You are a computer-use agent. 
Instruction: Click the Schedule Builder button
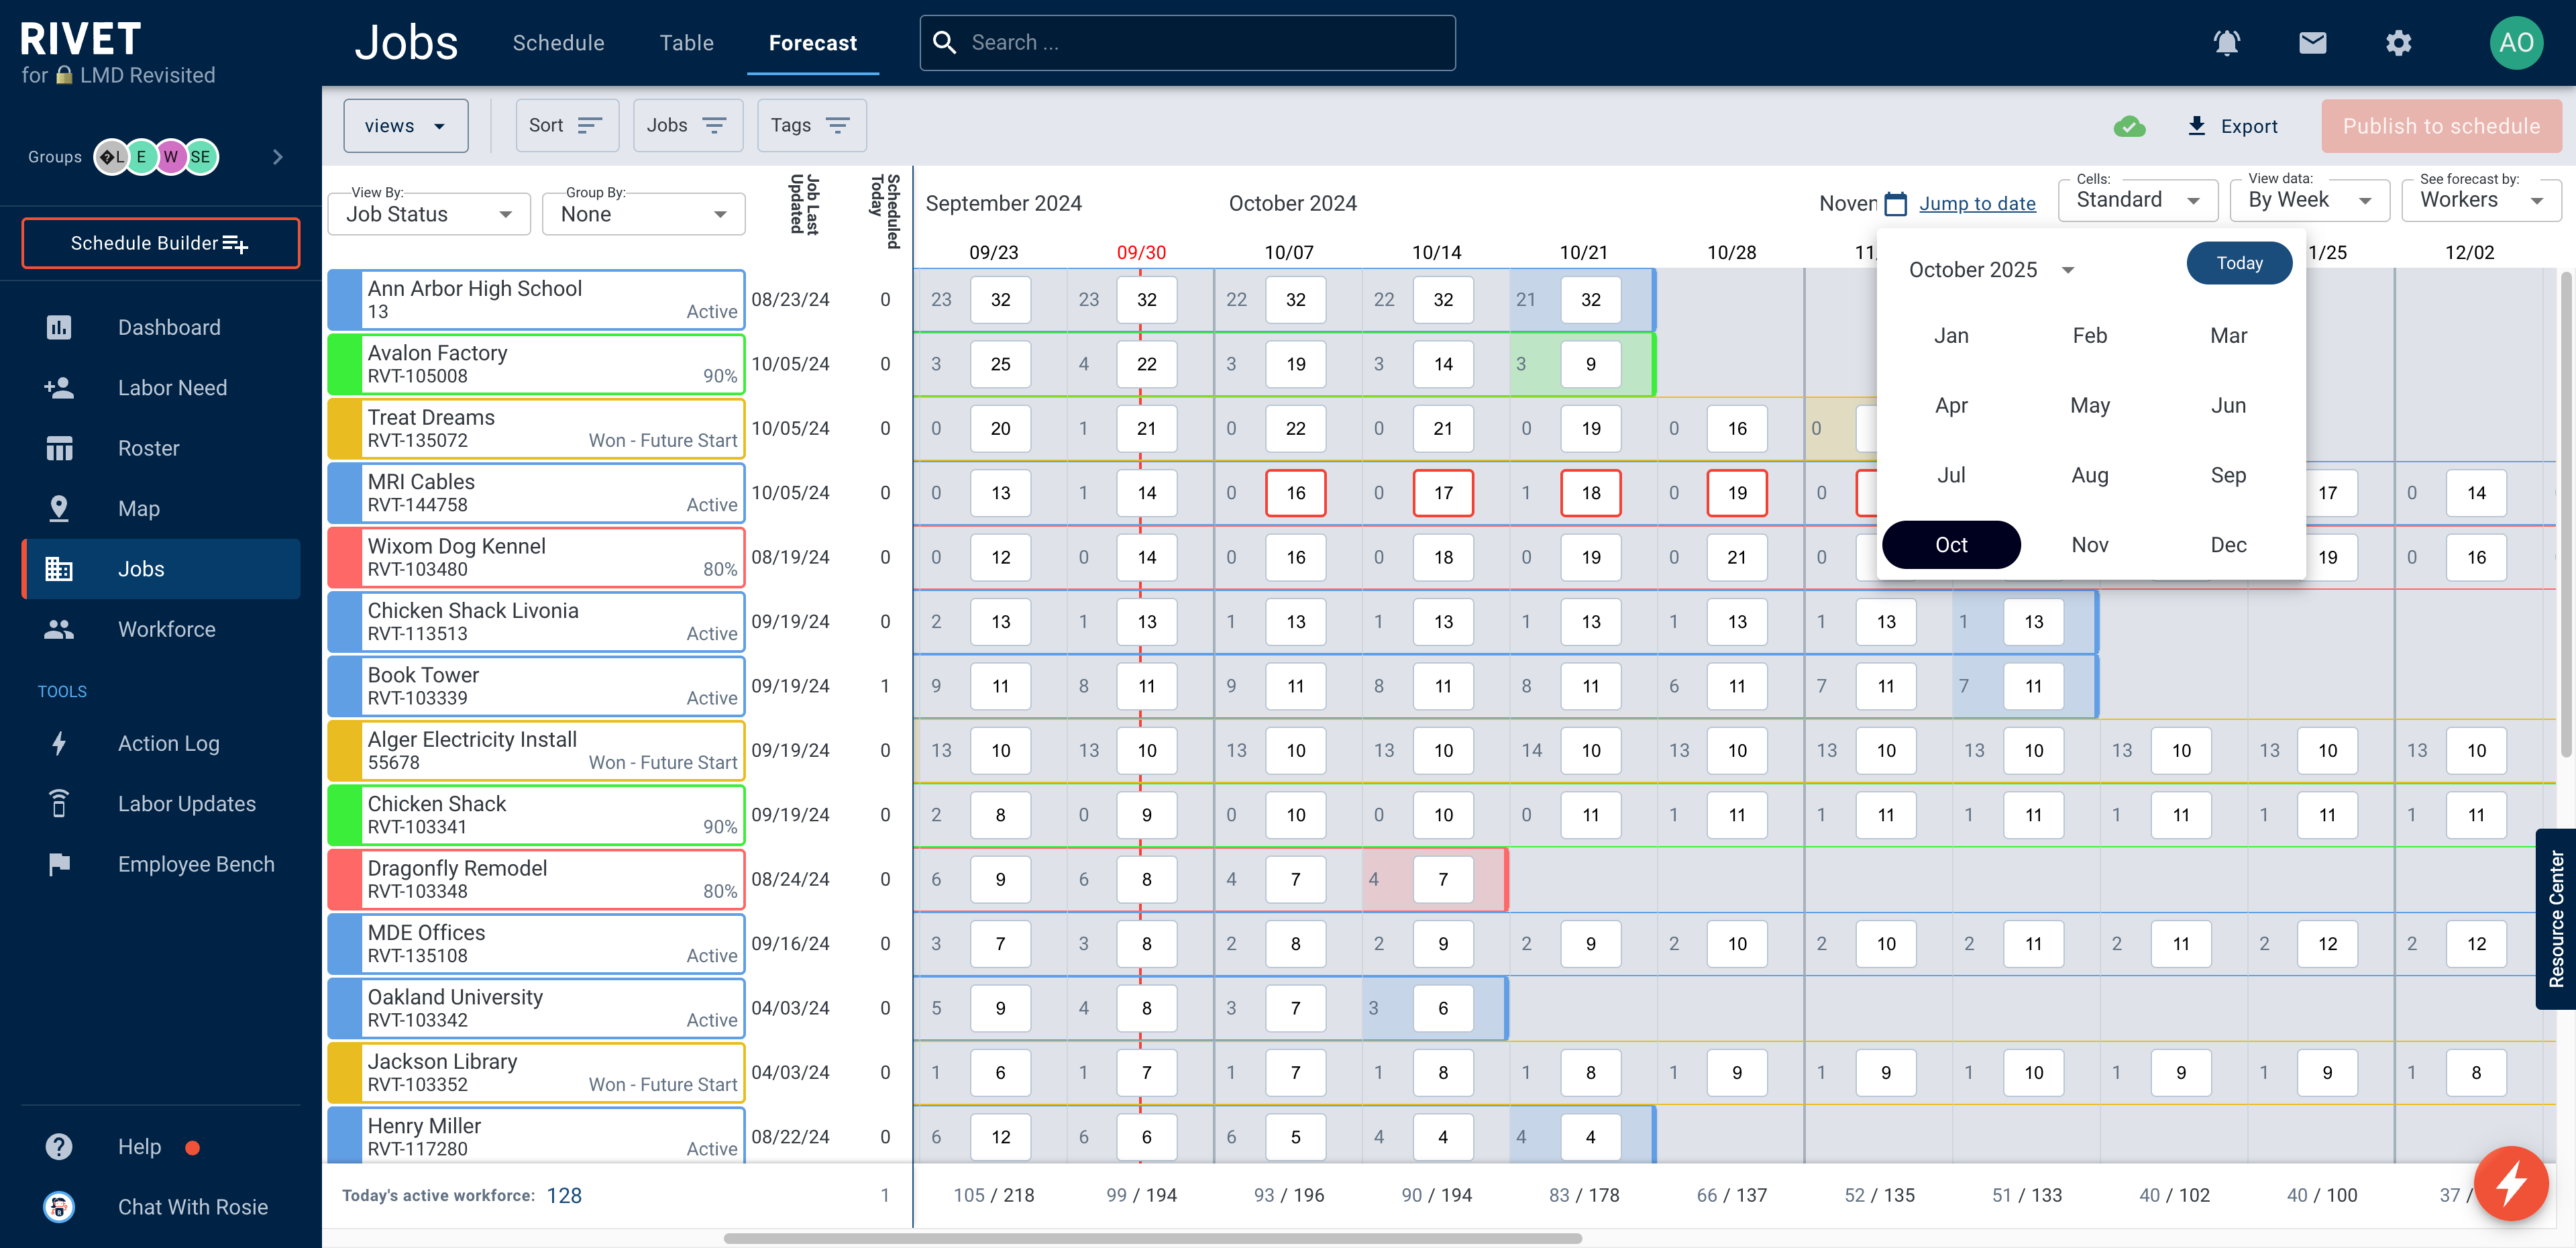[x=161, y=243]
